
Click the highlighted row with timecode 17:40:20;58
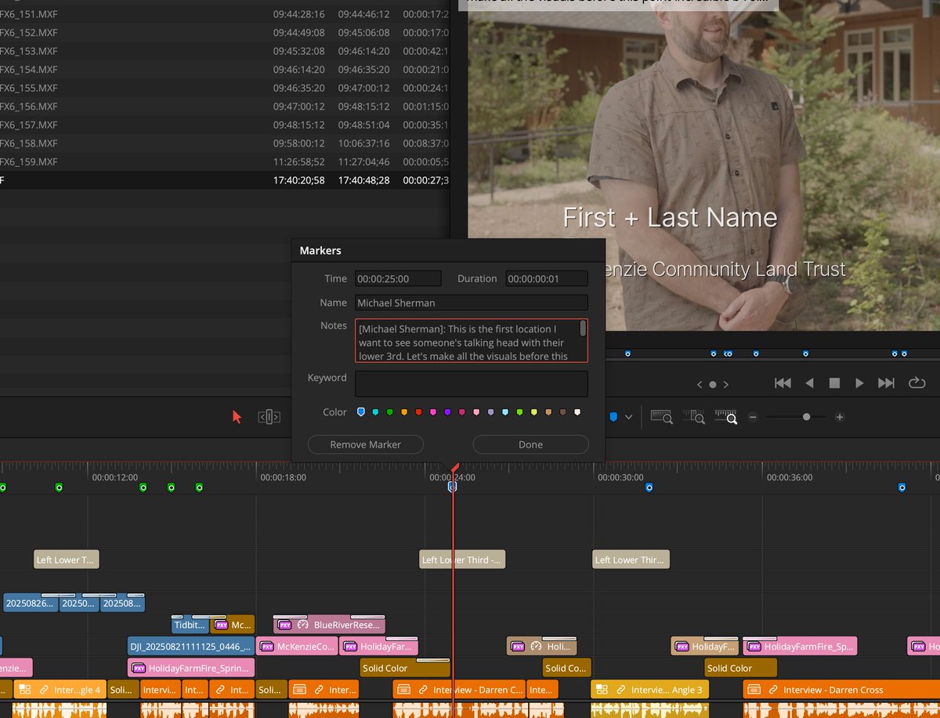[x=224, y=180]
